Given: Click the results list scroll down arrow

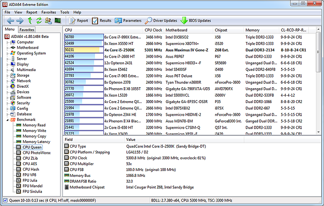Looking at the screenshot, I should pos(318,132).
